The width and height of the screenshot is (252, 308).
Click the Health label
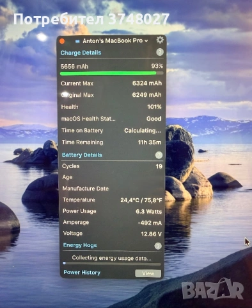(x=70, y=107)
